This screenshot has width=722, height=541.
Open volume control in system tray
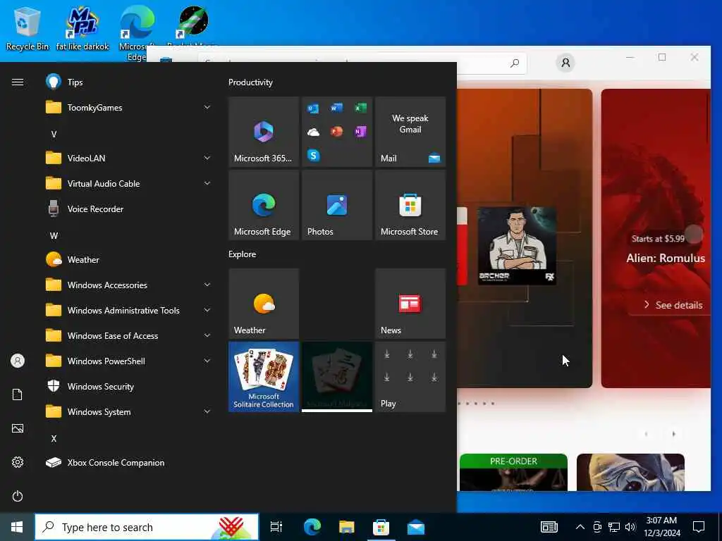coord(630,527)
